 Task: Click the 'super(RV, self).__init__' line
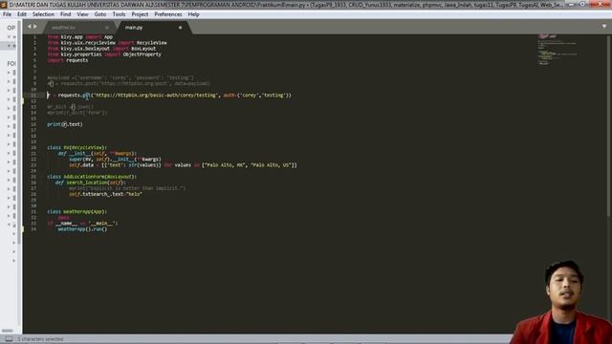pyautogui.click(x=115, y=160)
